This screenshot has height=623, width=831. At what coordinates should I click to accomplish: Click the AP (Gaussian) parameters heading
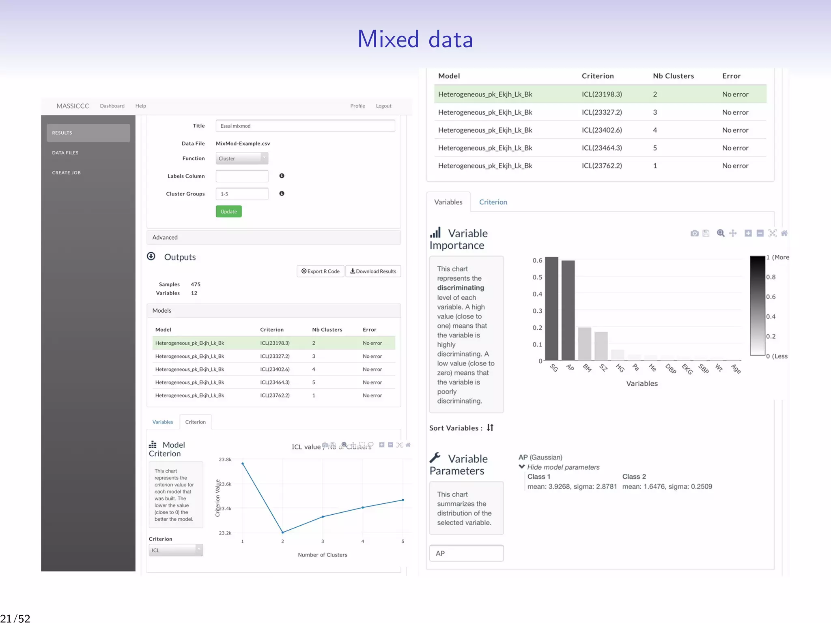point(540,457)
